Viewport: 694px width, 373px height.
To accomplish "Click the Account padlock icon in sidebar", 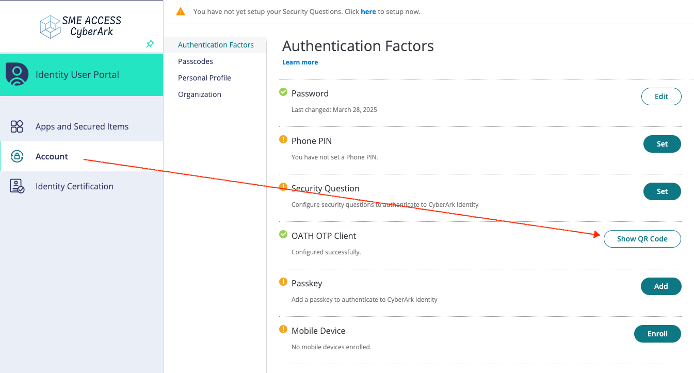I will (17, 156).
